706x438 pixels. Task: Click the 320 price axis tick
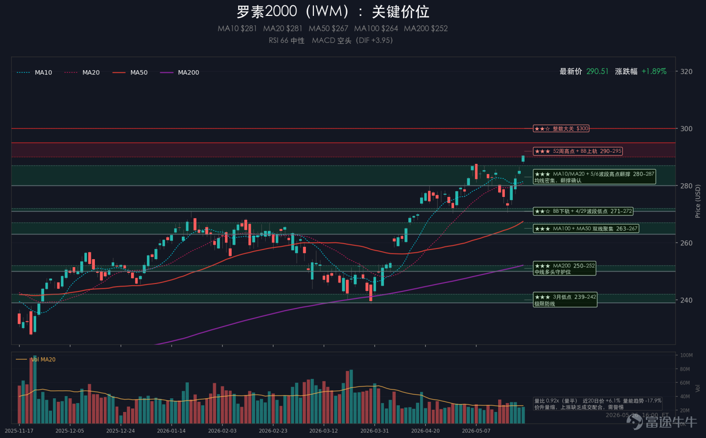coord(686,72)
